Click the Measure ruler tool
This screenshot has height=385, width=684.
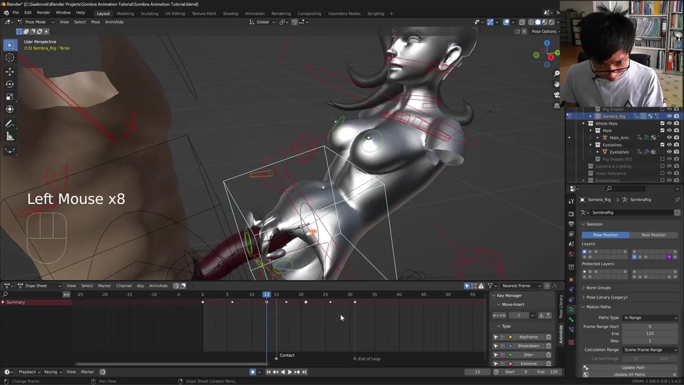(10, 136)
